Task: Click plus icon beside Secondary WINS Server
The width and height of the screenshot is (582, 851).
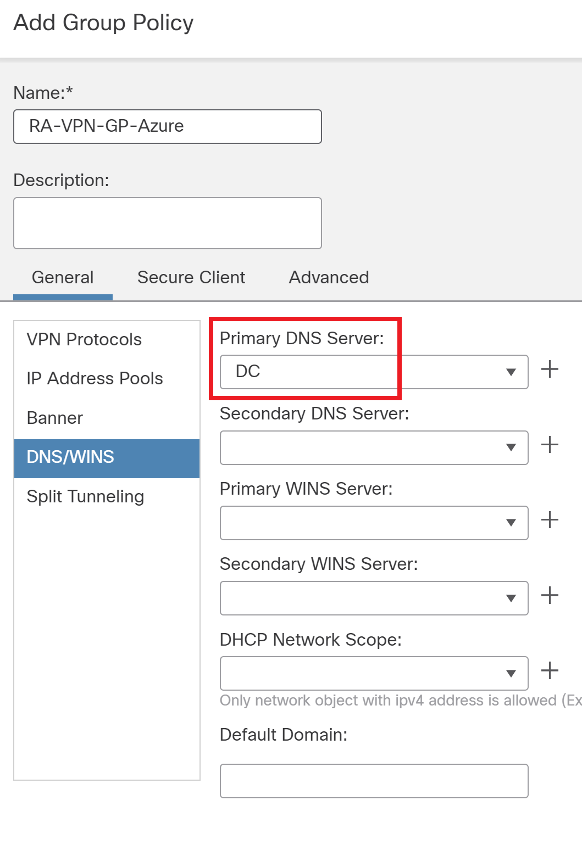Action: pos(550,595)
